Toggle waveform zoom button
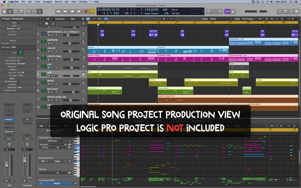The image size is (301, 188). click(260, 19)
